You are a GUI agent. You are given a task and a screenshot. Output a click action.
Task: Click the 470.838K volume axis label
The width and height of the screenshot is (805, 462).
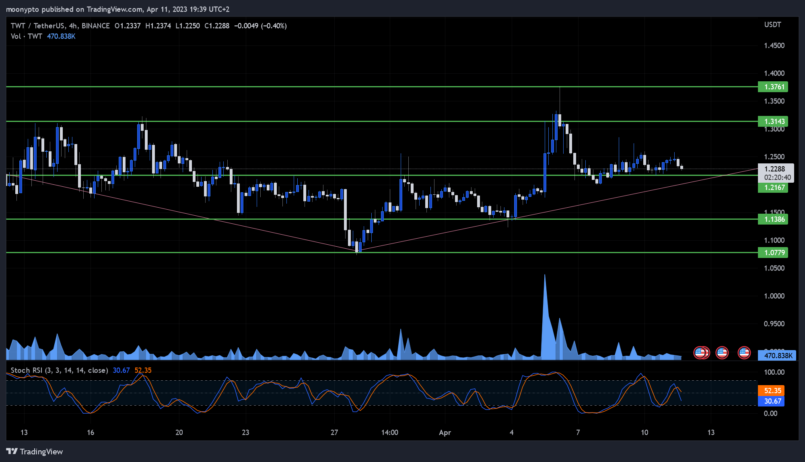pos(776,356)
